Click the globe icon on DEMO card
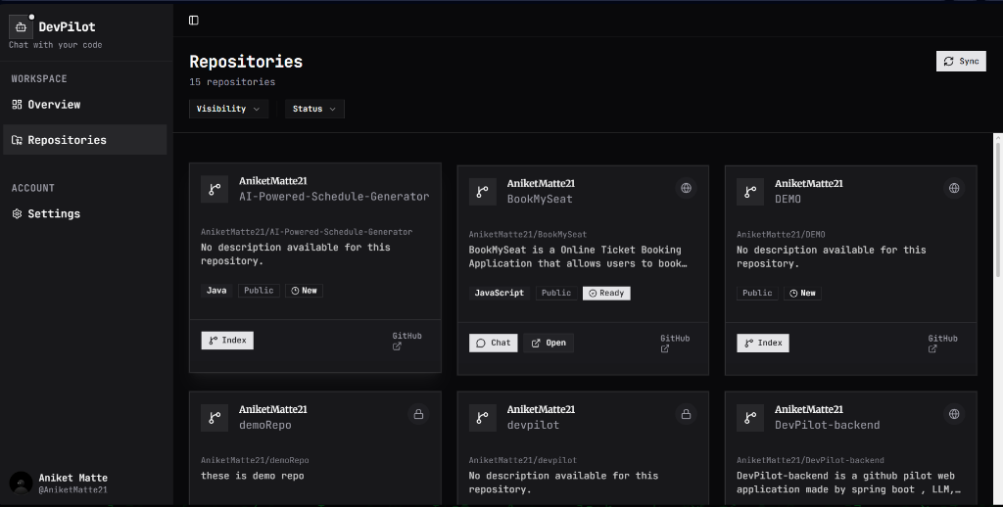Viewport: 1003px width, 507px height. click(954, 188)
